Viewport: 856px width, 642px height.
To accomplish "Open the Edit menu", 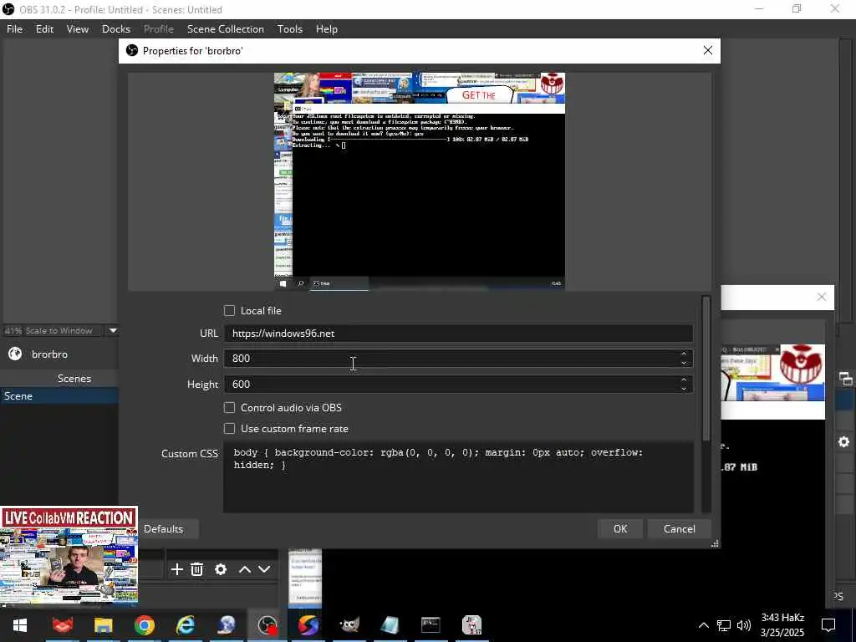I will pyautogui.click(x=45, y=29).
